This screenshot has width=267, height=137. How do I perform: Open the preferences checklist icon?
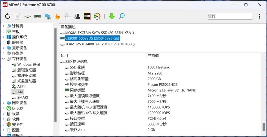coord(68,16)
